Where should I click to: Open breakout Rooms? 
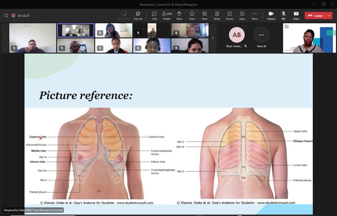coord(229,15)
